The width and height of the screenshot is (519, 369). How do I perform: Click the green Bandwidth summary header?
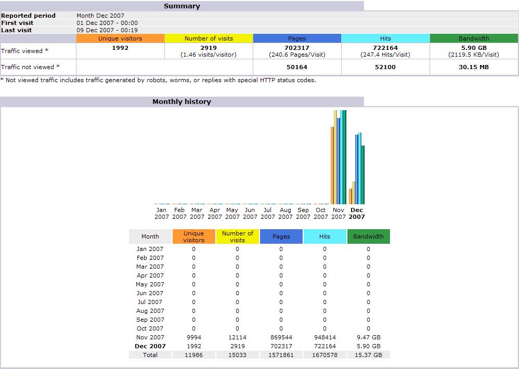[x=474, y=38]
